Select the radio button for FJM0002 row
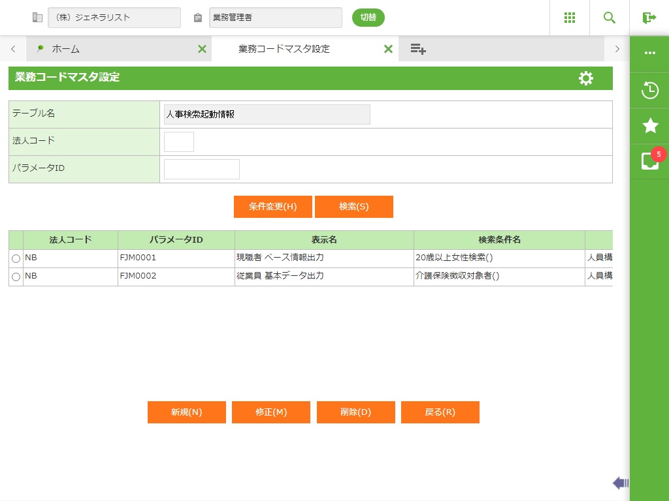 pos(16,277)
